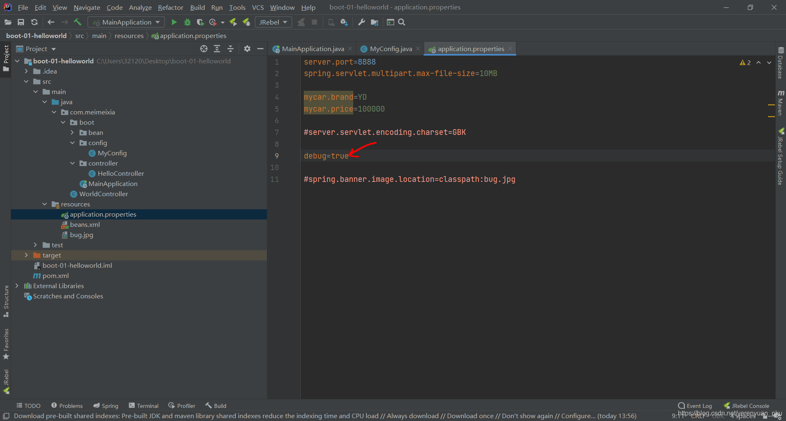This screenshot has height=421, width=786.
Task: Build project with the hammer icon
Action: coord(78,22)
